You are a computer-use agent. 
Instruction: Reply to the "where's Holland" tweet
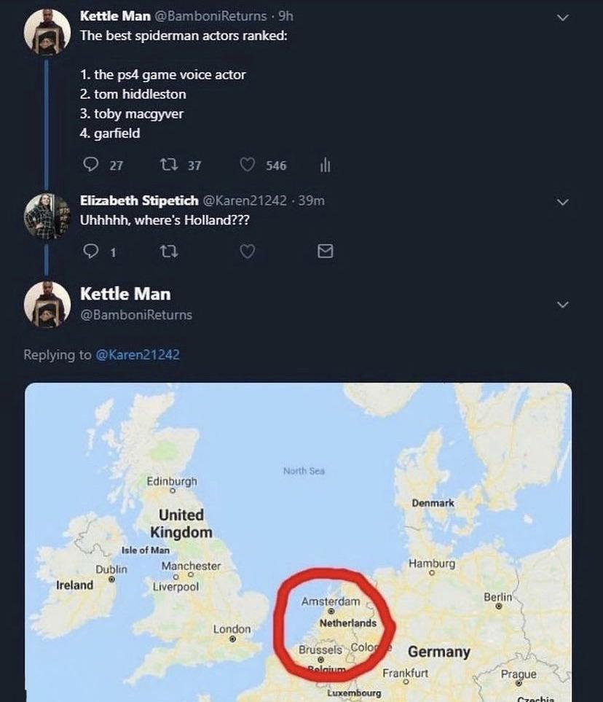tap(91, 251)
